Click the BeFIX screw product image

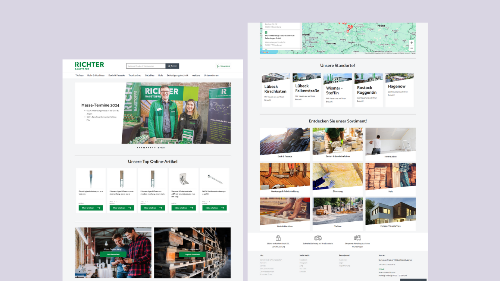[215, 179]
